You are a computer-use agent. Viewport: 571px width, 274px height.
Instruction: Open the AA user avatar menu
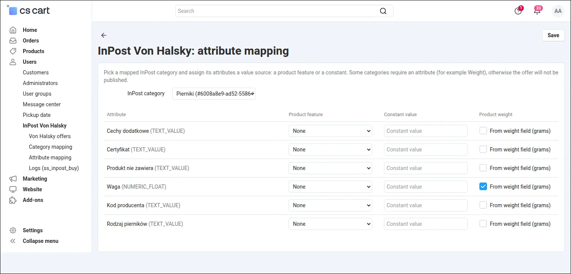558,11
